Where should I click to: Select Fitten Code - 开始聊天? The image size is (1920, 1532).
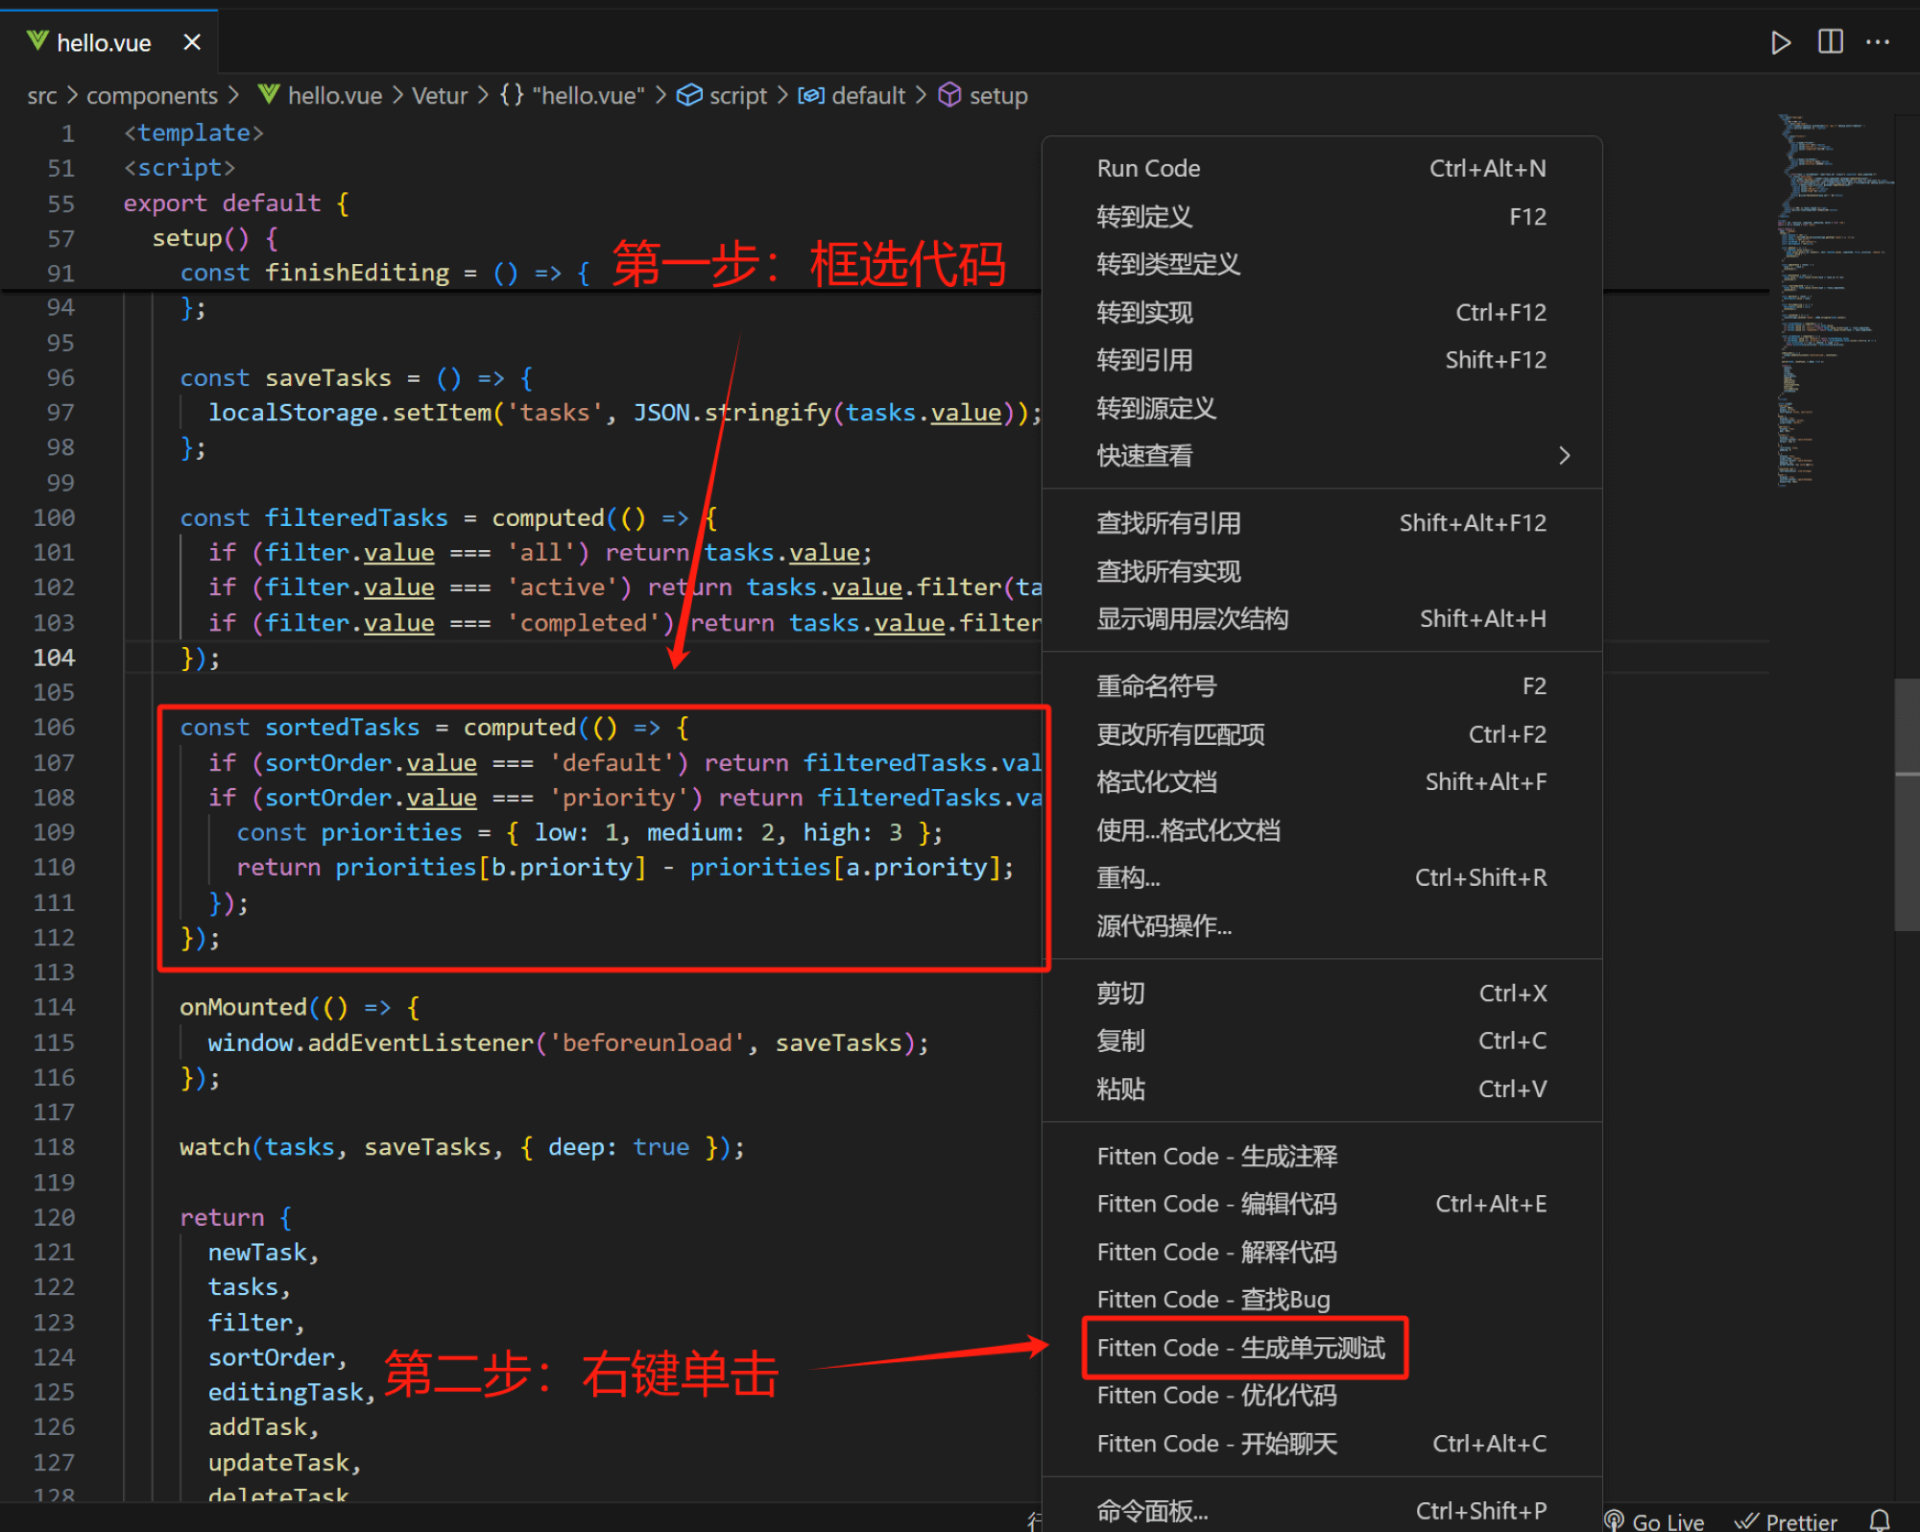(x=1322, y=1444)
